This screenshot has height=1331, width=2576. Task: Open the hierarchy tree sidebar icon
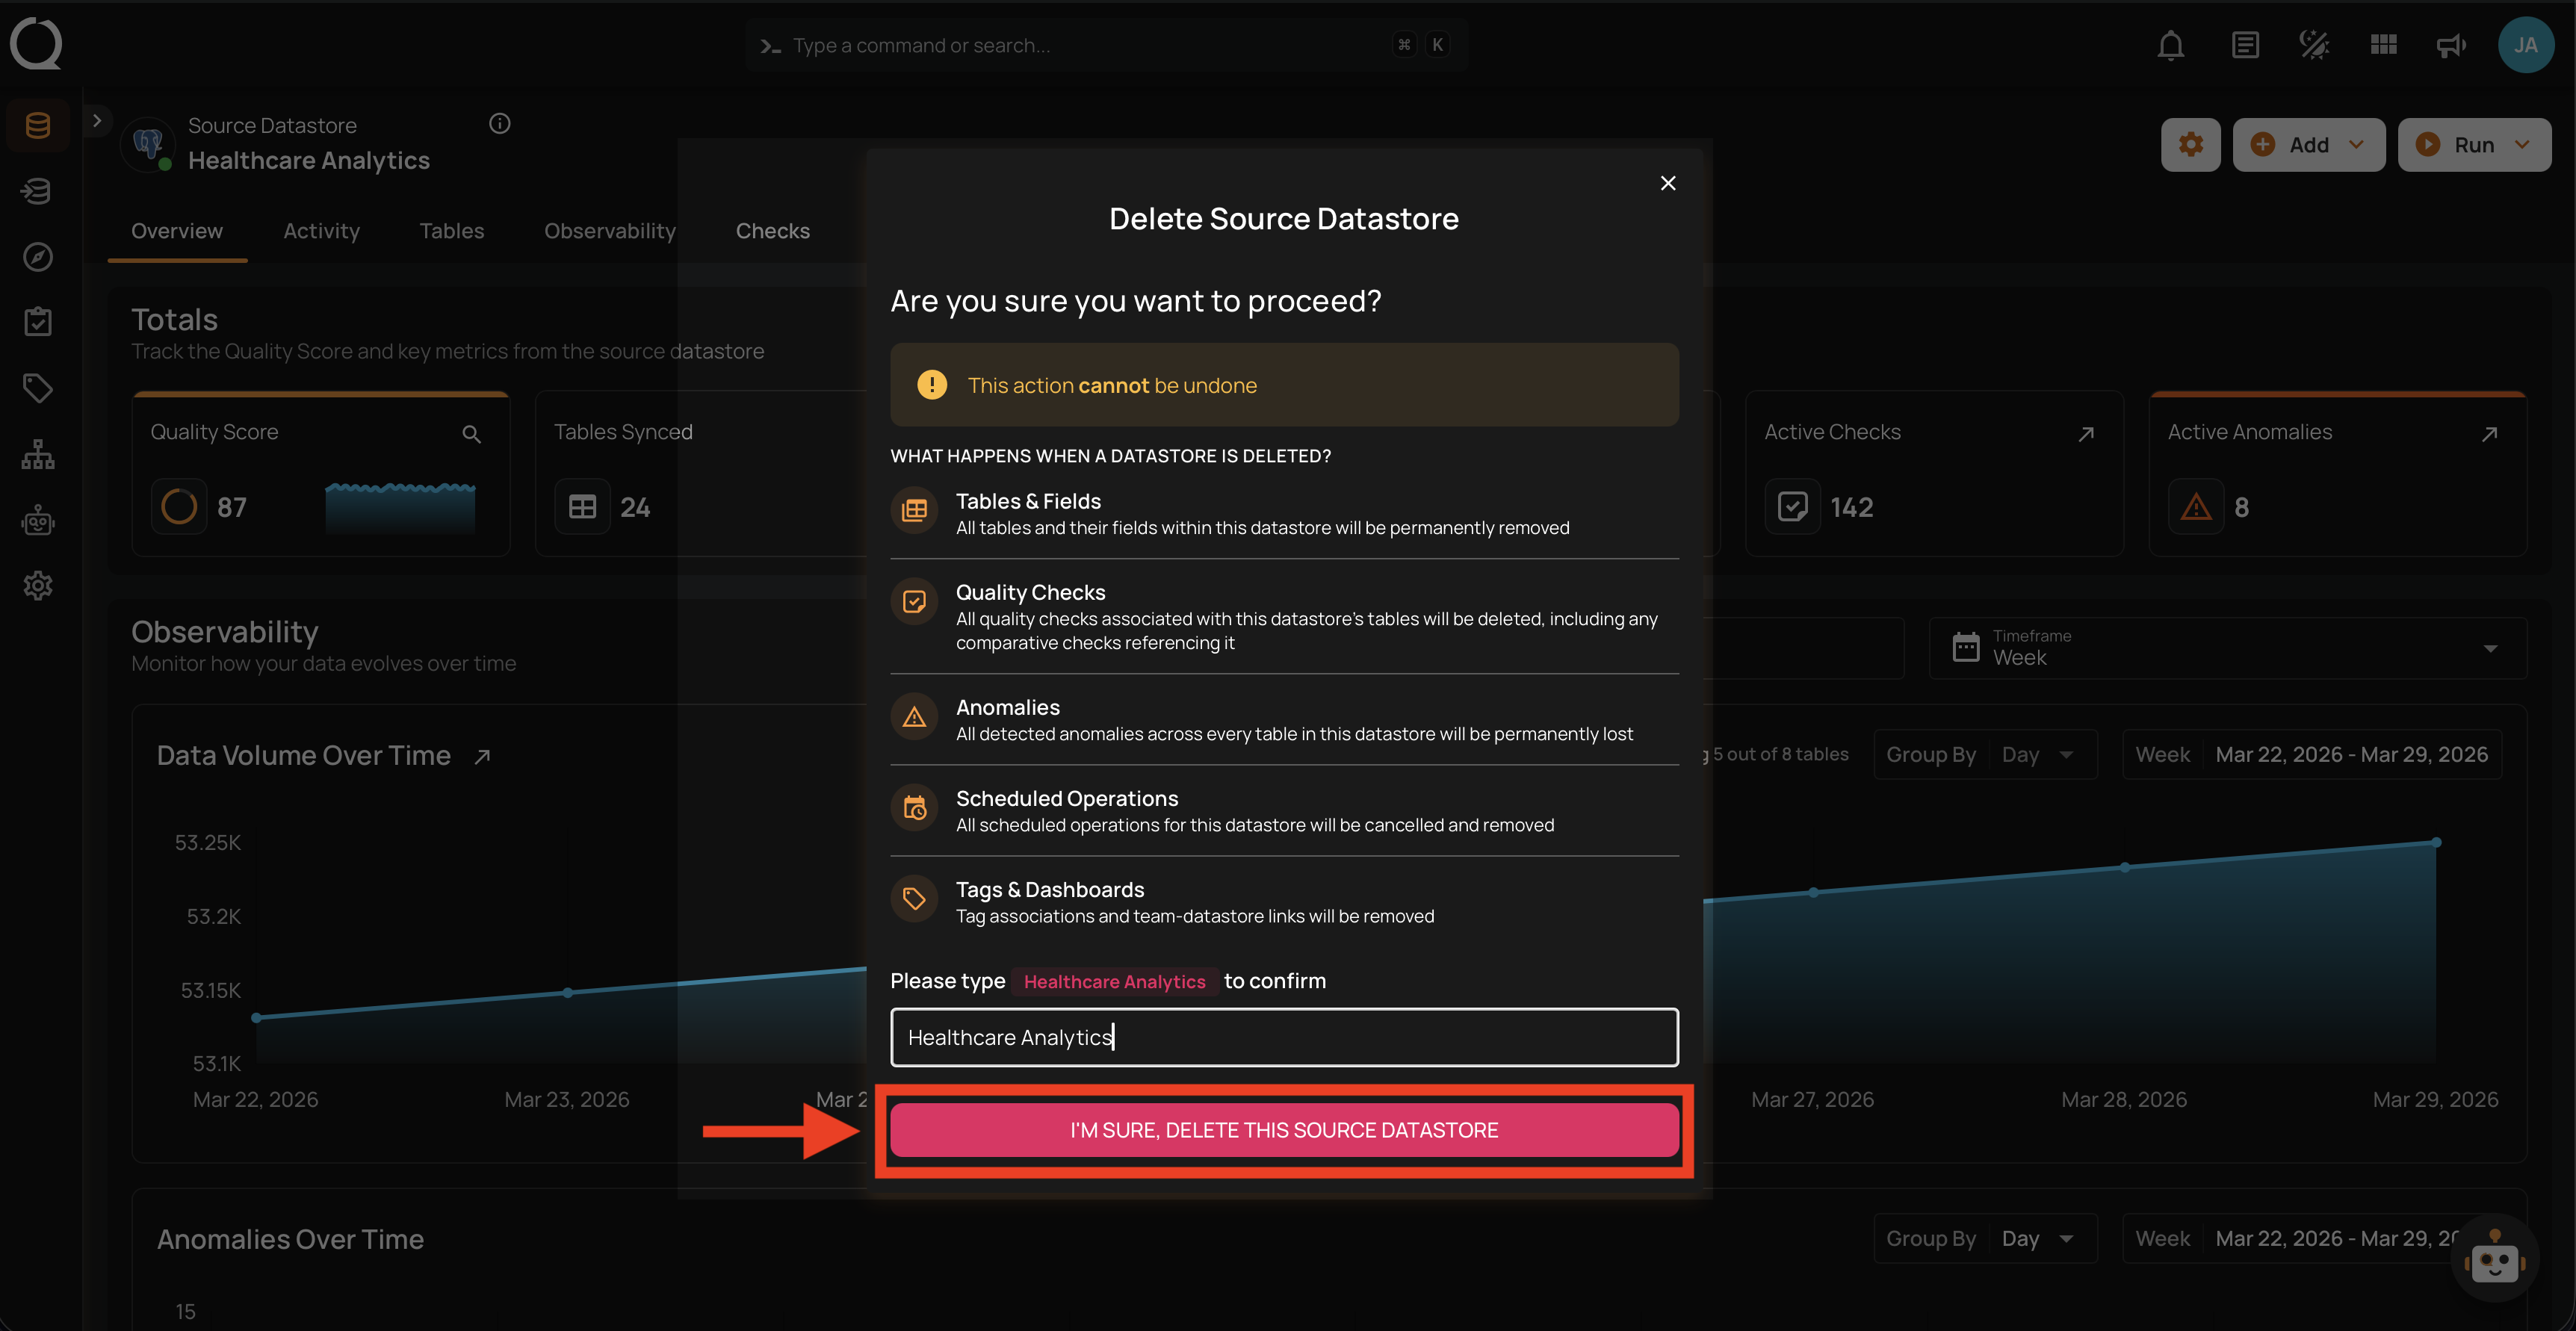[38, 454]
